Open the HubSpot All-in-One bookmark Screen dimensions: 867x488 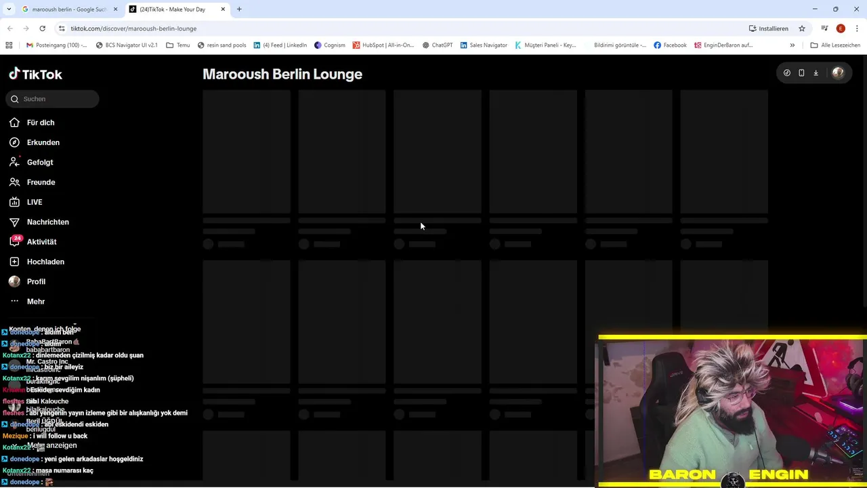383,45
